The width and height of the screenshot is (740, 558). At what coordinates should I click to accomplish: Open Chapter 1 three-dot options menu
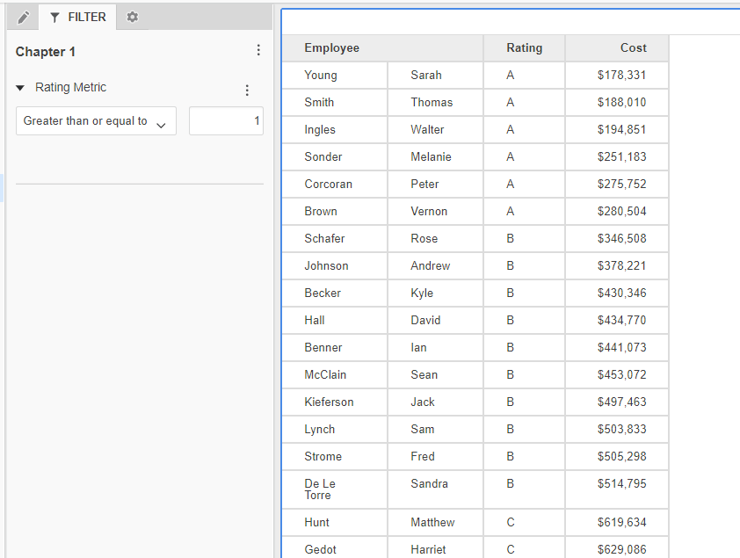(x=258, y=51)
